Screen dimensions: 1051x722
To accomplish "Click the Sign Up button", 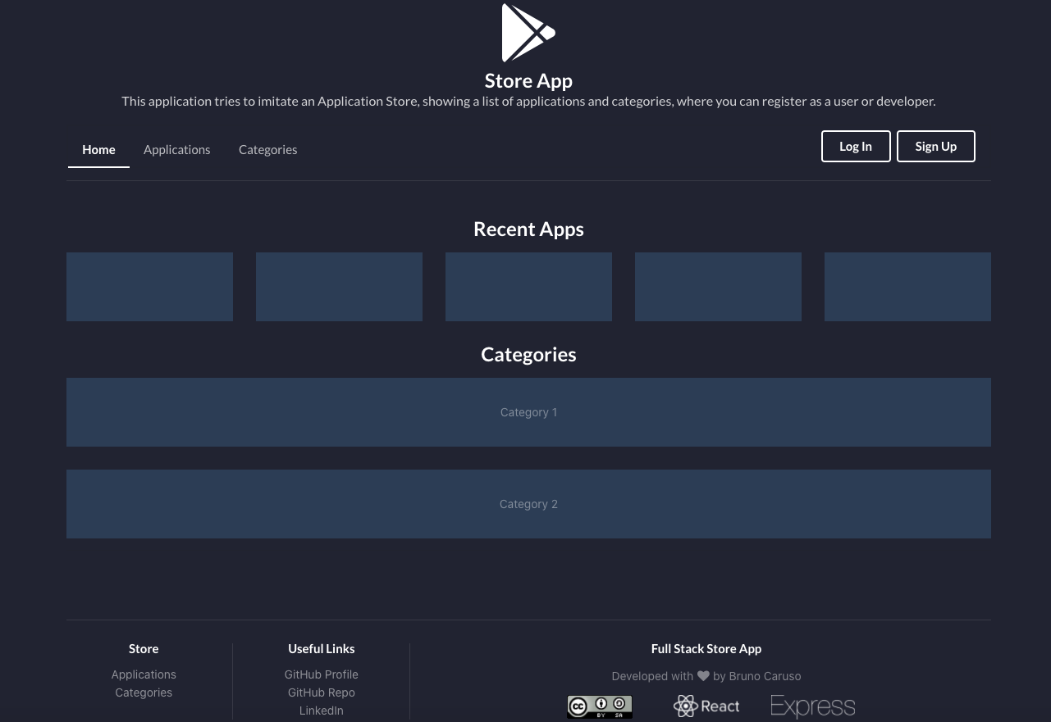I will 936,146.
